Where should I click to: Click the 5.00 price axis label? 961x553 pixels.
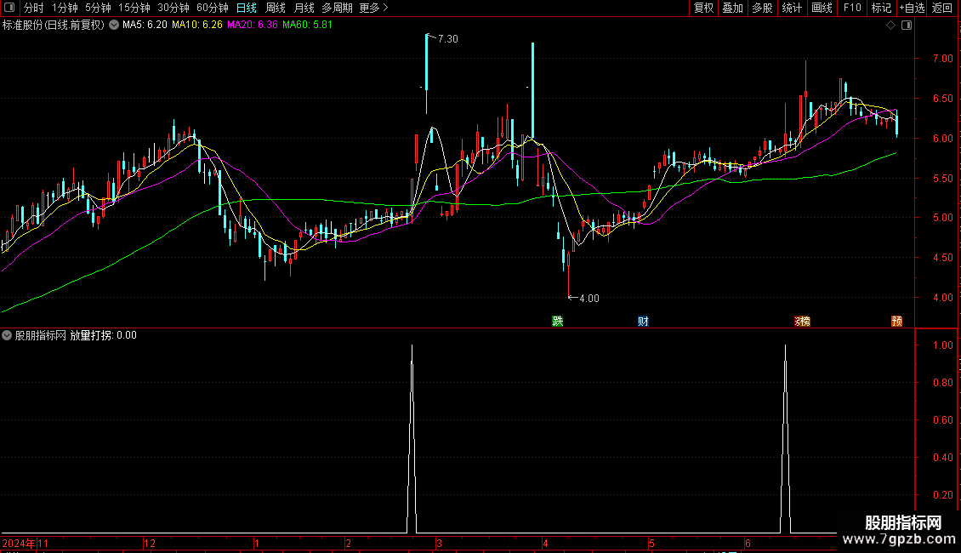942,218
